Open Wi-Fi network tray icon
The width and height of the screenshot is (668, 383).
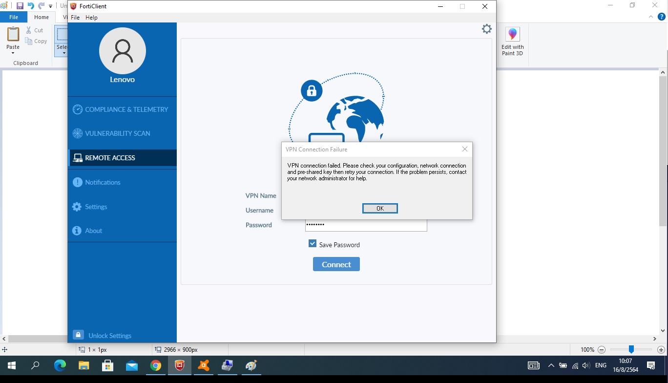tap(575, 365)
